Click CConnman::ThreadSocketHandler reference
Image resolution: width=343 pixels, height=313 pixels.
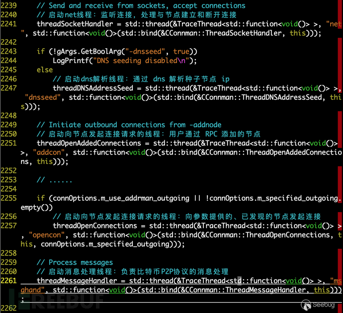(224, 33)
